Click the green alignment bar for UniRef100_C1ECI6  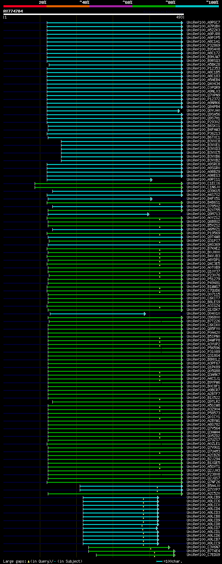tap(109, 183)
